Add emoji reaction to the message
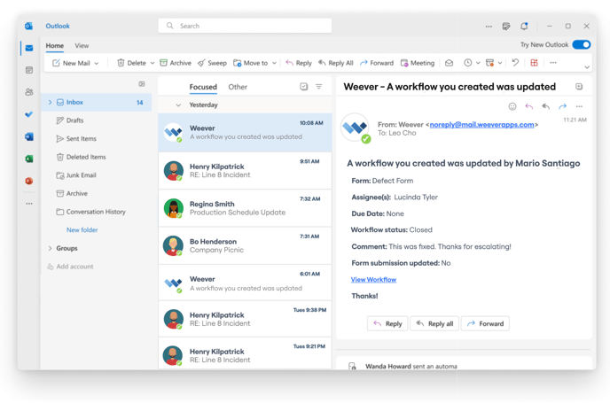Image resolution: width=610 pixels, height=403 pixels. tap(512, 106)
